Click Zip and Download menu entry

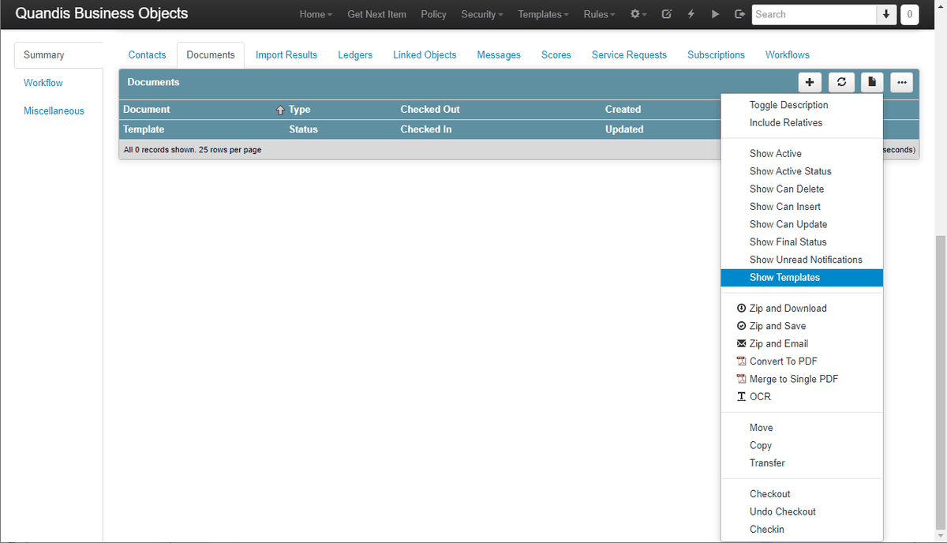(802, 308)
